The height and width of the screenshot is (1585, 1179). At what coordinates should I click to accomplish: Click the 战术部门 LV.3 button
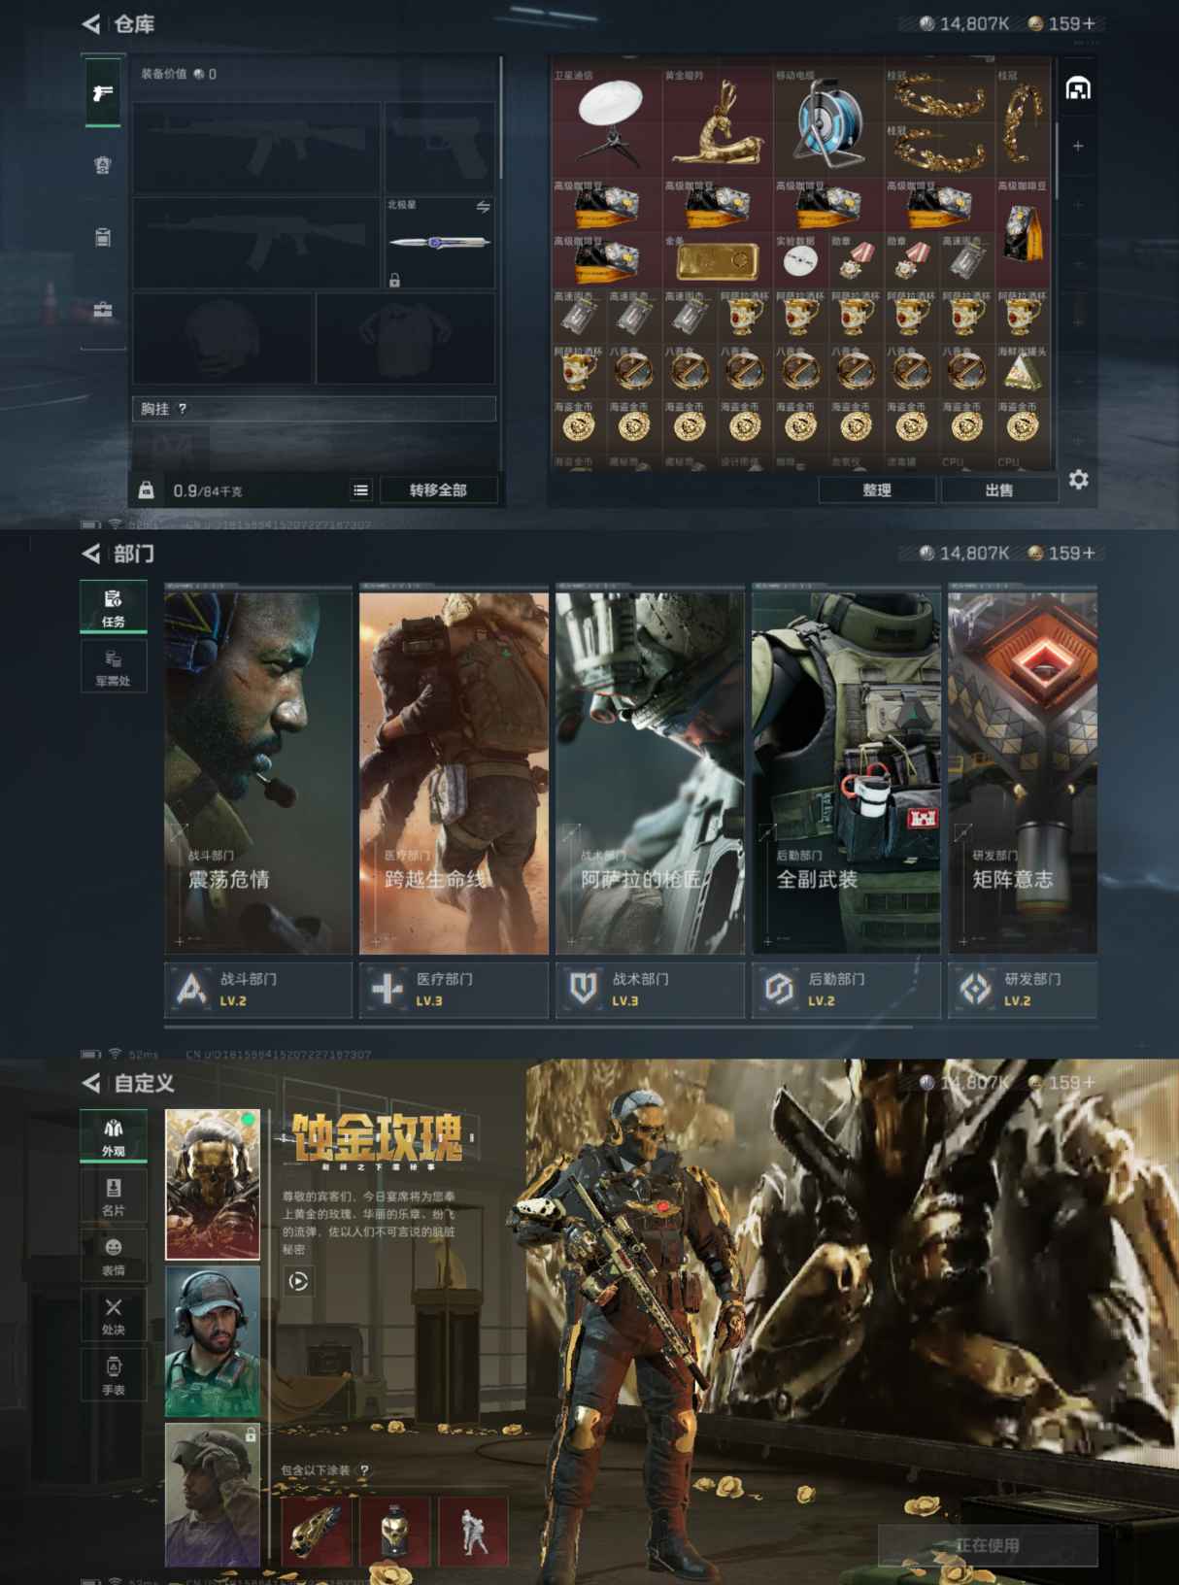(x=650, y=990)
